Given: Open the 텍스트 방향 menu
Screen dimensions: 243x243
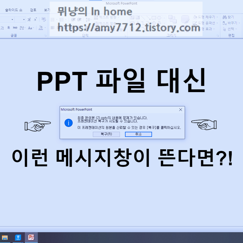Looking at the screenshot, I should point(106,17).
